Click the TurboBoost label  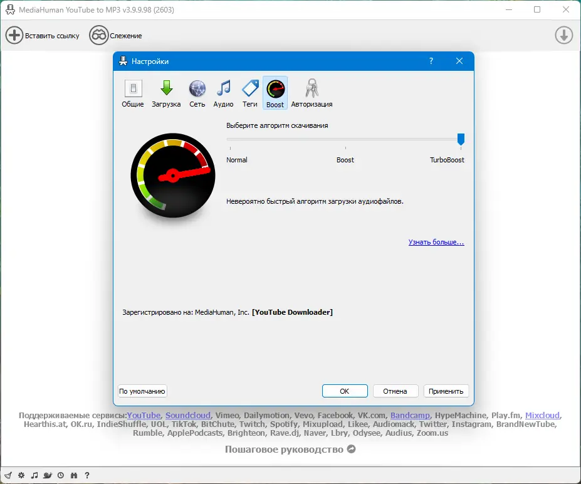pos(447,160)
